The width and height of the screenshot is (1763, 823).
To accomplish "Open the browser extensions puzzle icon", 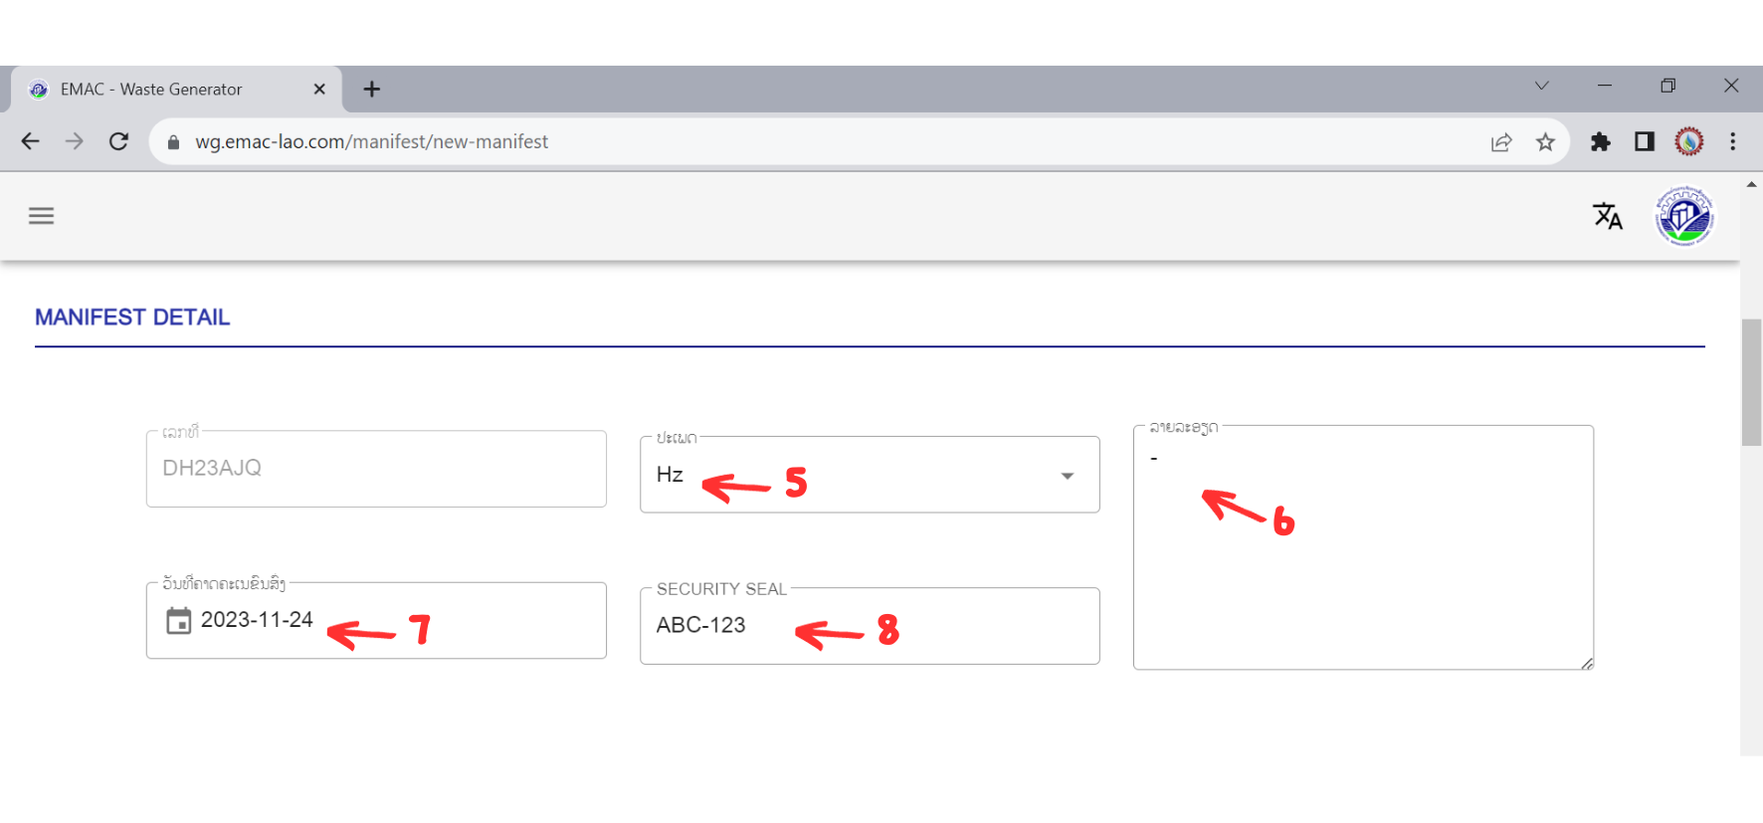I will click(x=1600, y=142).
